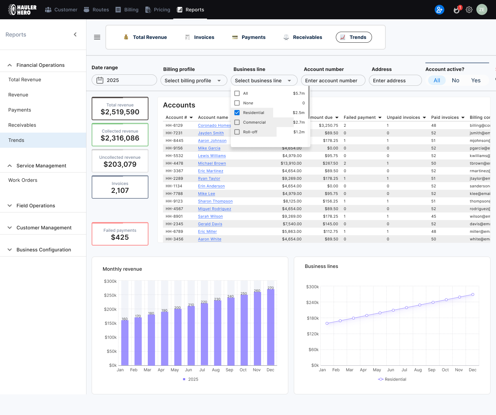Uncheck the Residential business line checkbox

click(x=237, y=113)
